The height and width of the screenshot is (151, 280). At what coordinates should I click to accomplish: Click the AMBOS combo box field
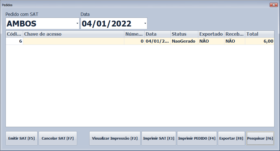40,24
